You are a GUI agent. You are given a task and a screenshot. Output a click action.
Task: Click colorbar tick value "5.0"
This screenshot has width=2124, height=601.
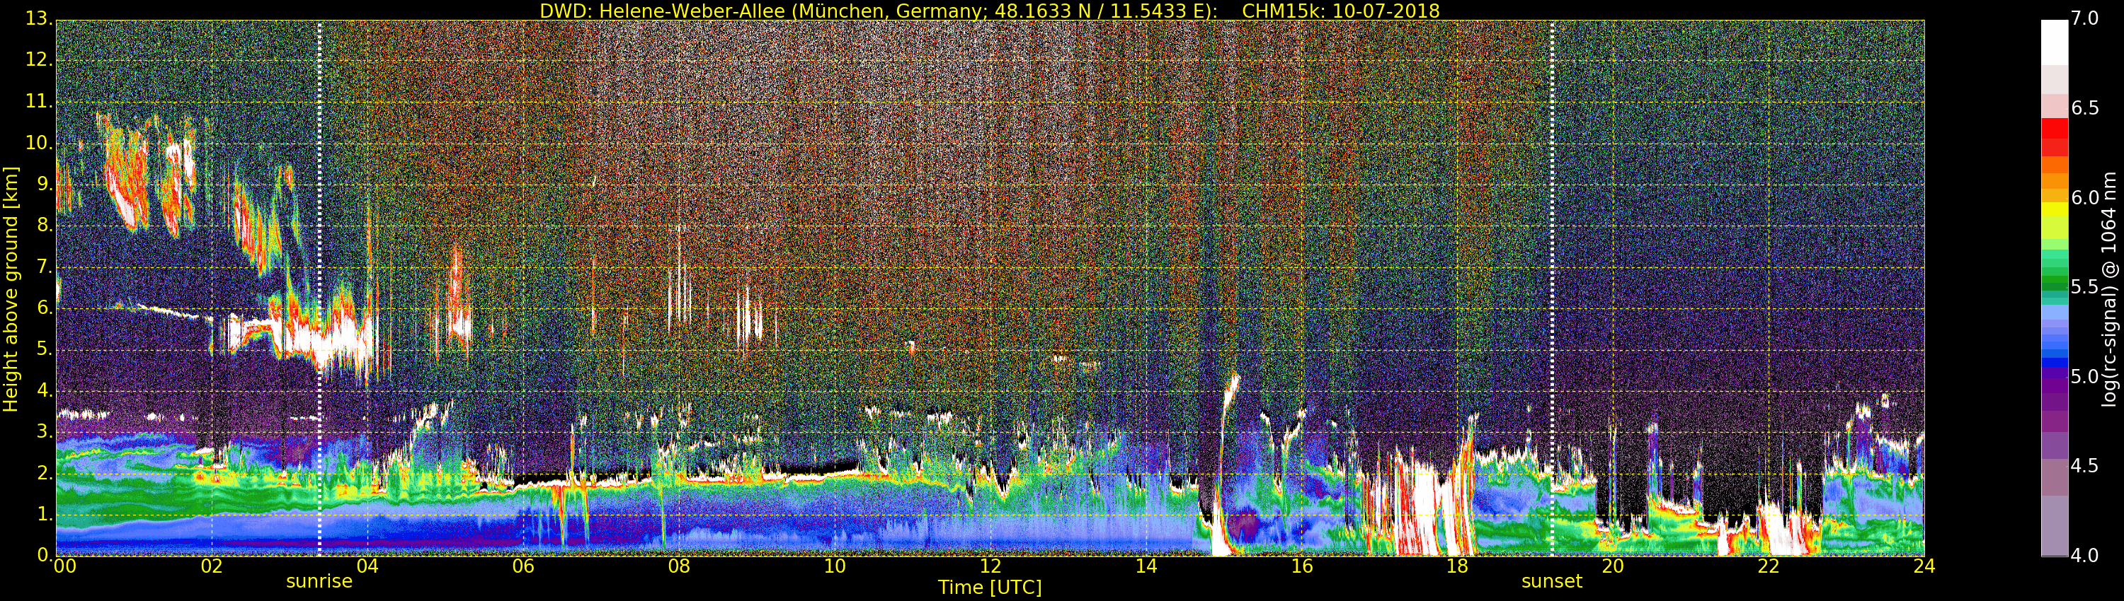coord(2085,377)
